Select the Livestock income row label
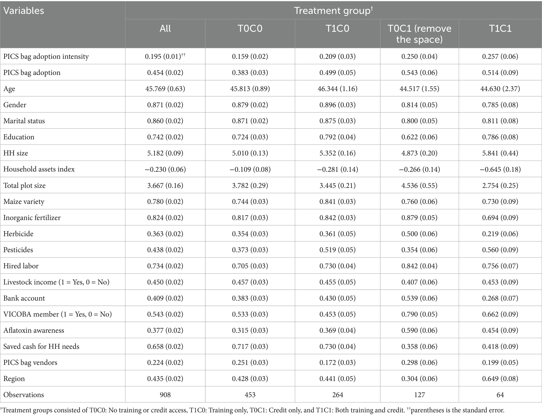This screenshot has height=416, width=542. 56,282
